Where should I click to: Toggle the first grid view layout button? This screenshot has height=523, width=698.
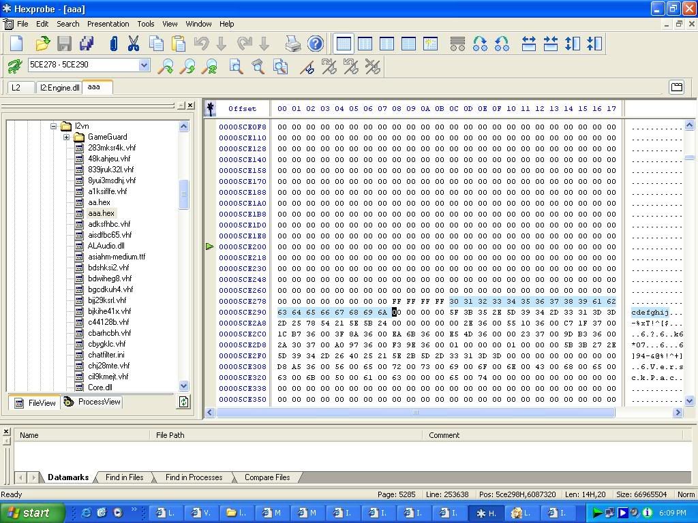(x=344, y=44)
